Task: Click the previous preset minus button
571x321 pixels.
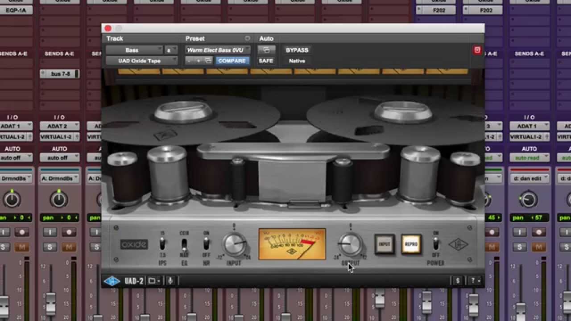Action: pyautogui.click(x=190, y=61)
